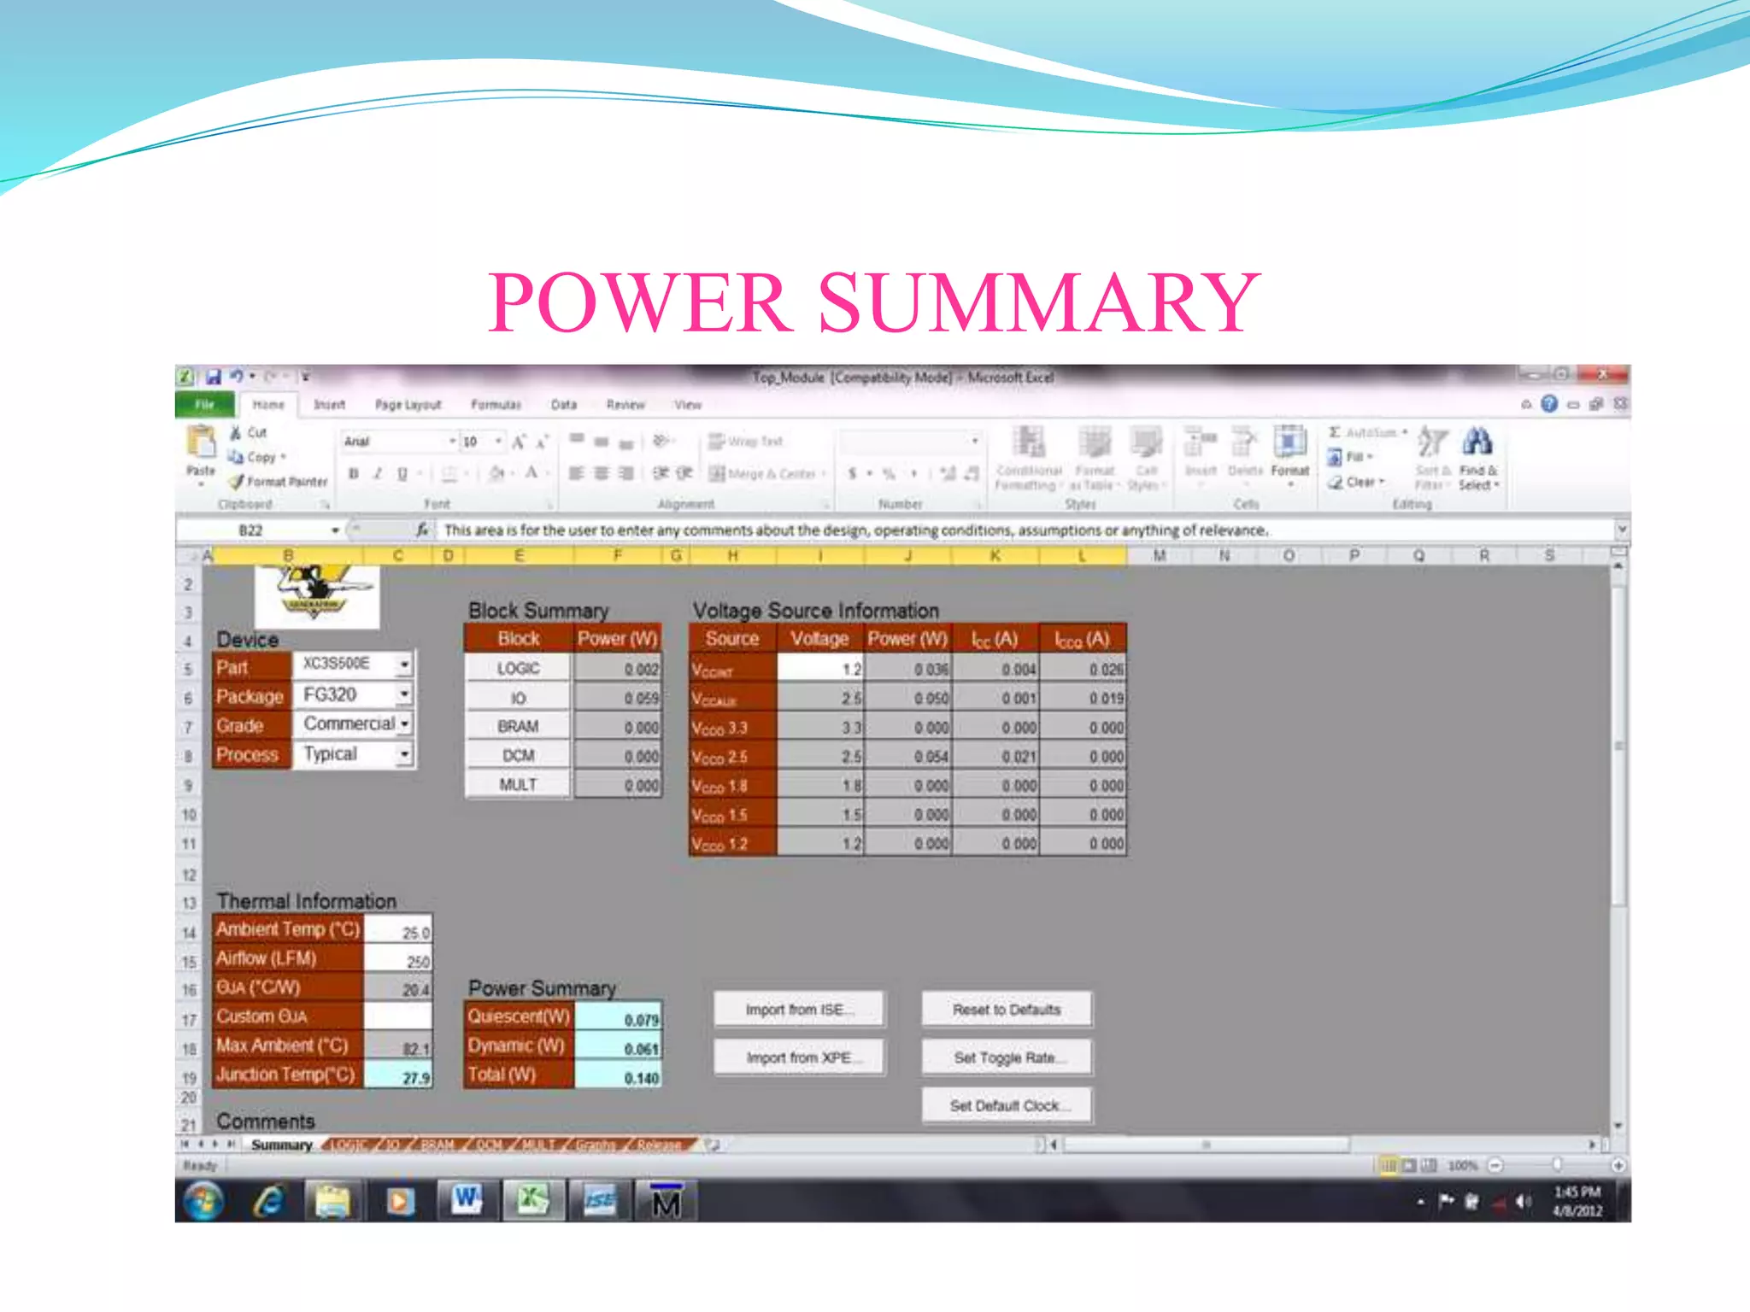The width and height of the screenshot is (1750, 1312).
Task: Open Sort & Filter
Action: click(1432, 459)
